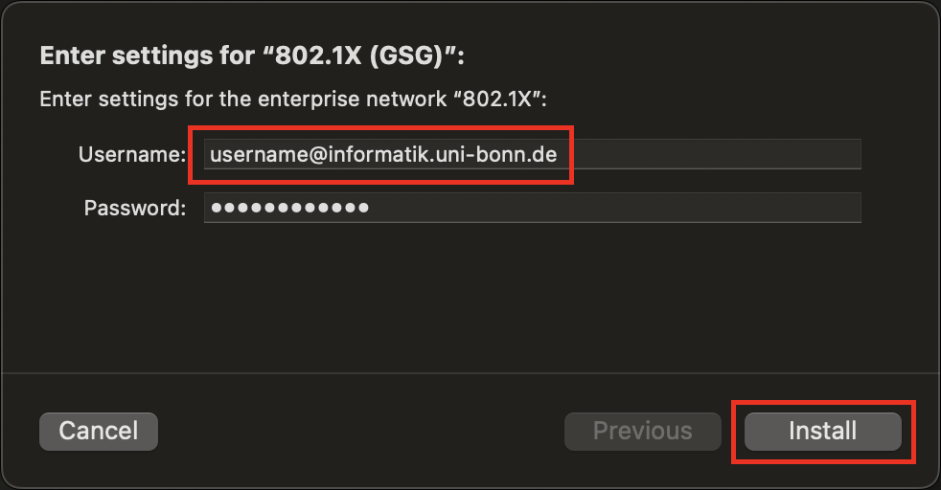Click the empty dialog area below the Password field
The height and width of the screenshot is (490, 941).
(x=470, y=297)
